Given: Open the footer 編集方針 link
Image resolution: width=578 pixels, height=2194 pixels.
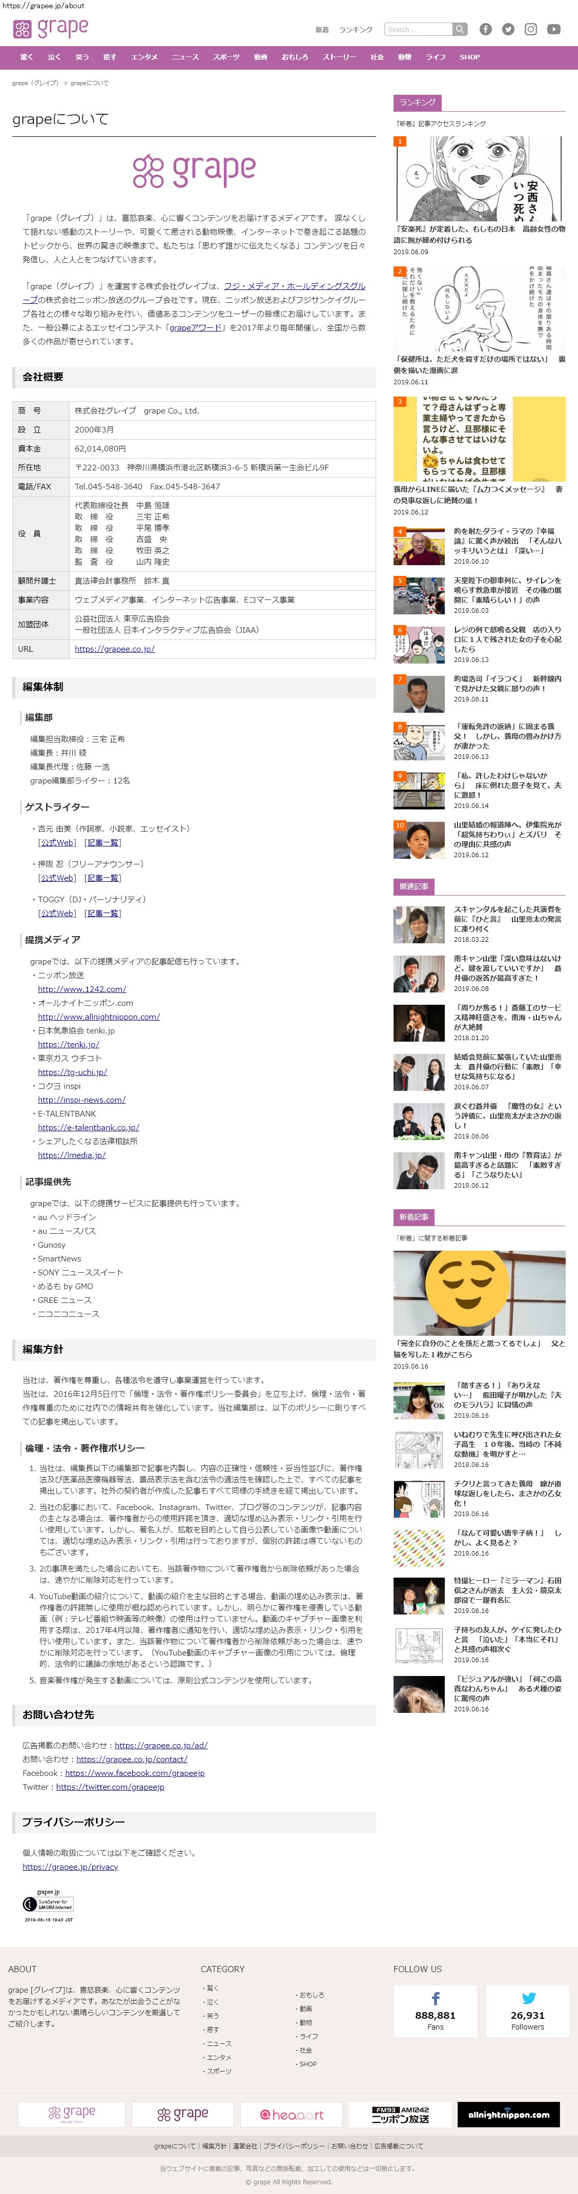Looking at the screenshot, I should click(x=214, y=2146).
